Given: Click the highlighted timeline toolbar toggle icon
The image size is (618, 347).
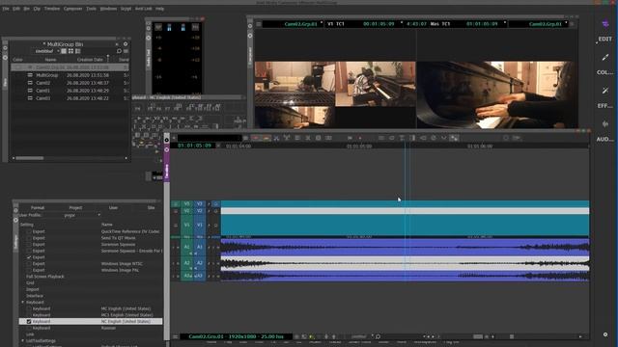Looking at the screenshot, I should pyautogui.click(x=455, y=138).
